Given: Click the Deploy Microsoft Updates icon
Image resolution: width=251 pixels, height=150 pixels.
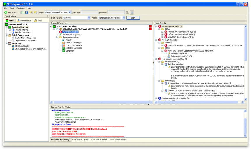Looking at the screenshot, I should (x=13, y=38).
